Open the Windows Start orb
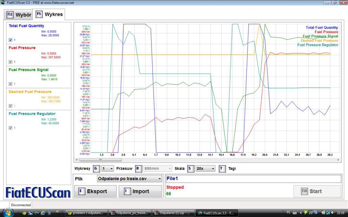348x217 pixels. click(x=8, y=213)
